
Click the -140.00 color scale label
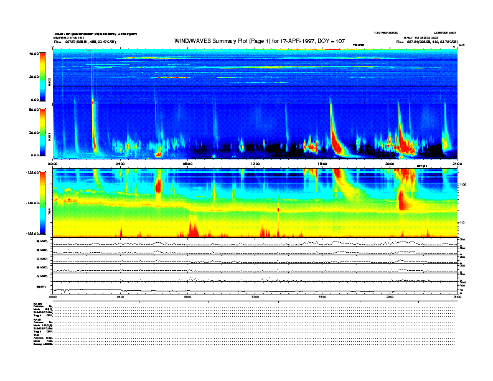[x=32, y=203]
